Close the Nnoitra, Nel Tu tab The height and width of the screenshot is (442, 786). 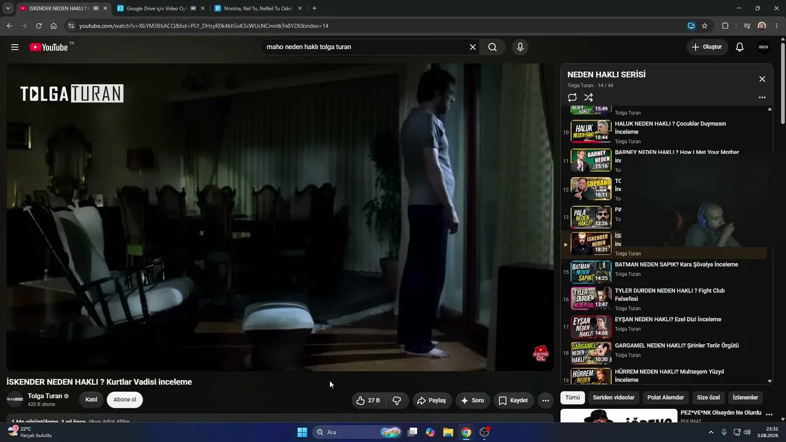pyautogui.click(x=300, y=9)
